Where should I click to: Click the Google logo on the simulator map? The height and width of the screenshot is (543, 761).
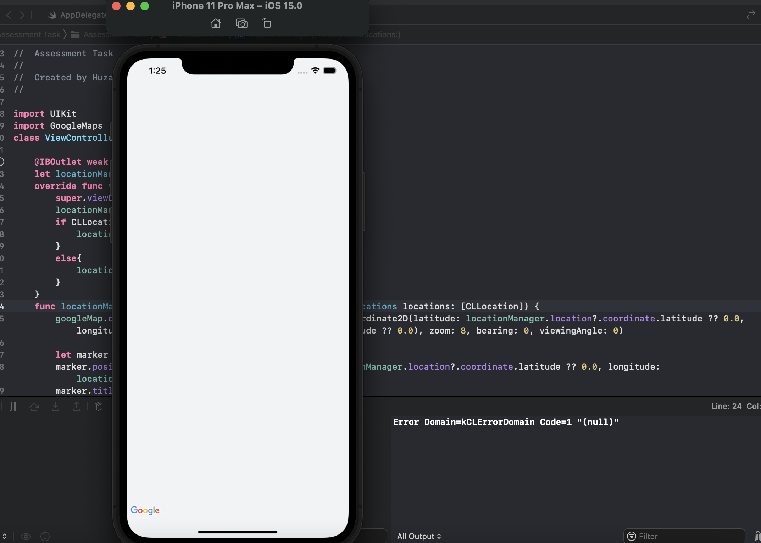click(x=145, y=510)
